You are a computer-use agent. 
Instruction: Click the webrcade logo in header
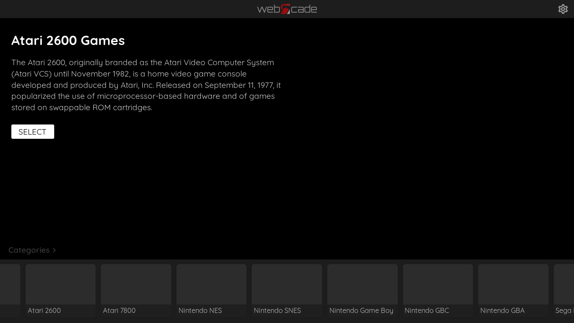click(x=287, y=9)
